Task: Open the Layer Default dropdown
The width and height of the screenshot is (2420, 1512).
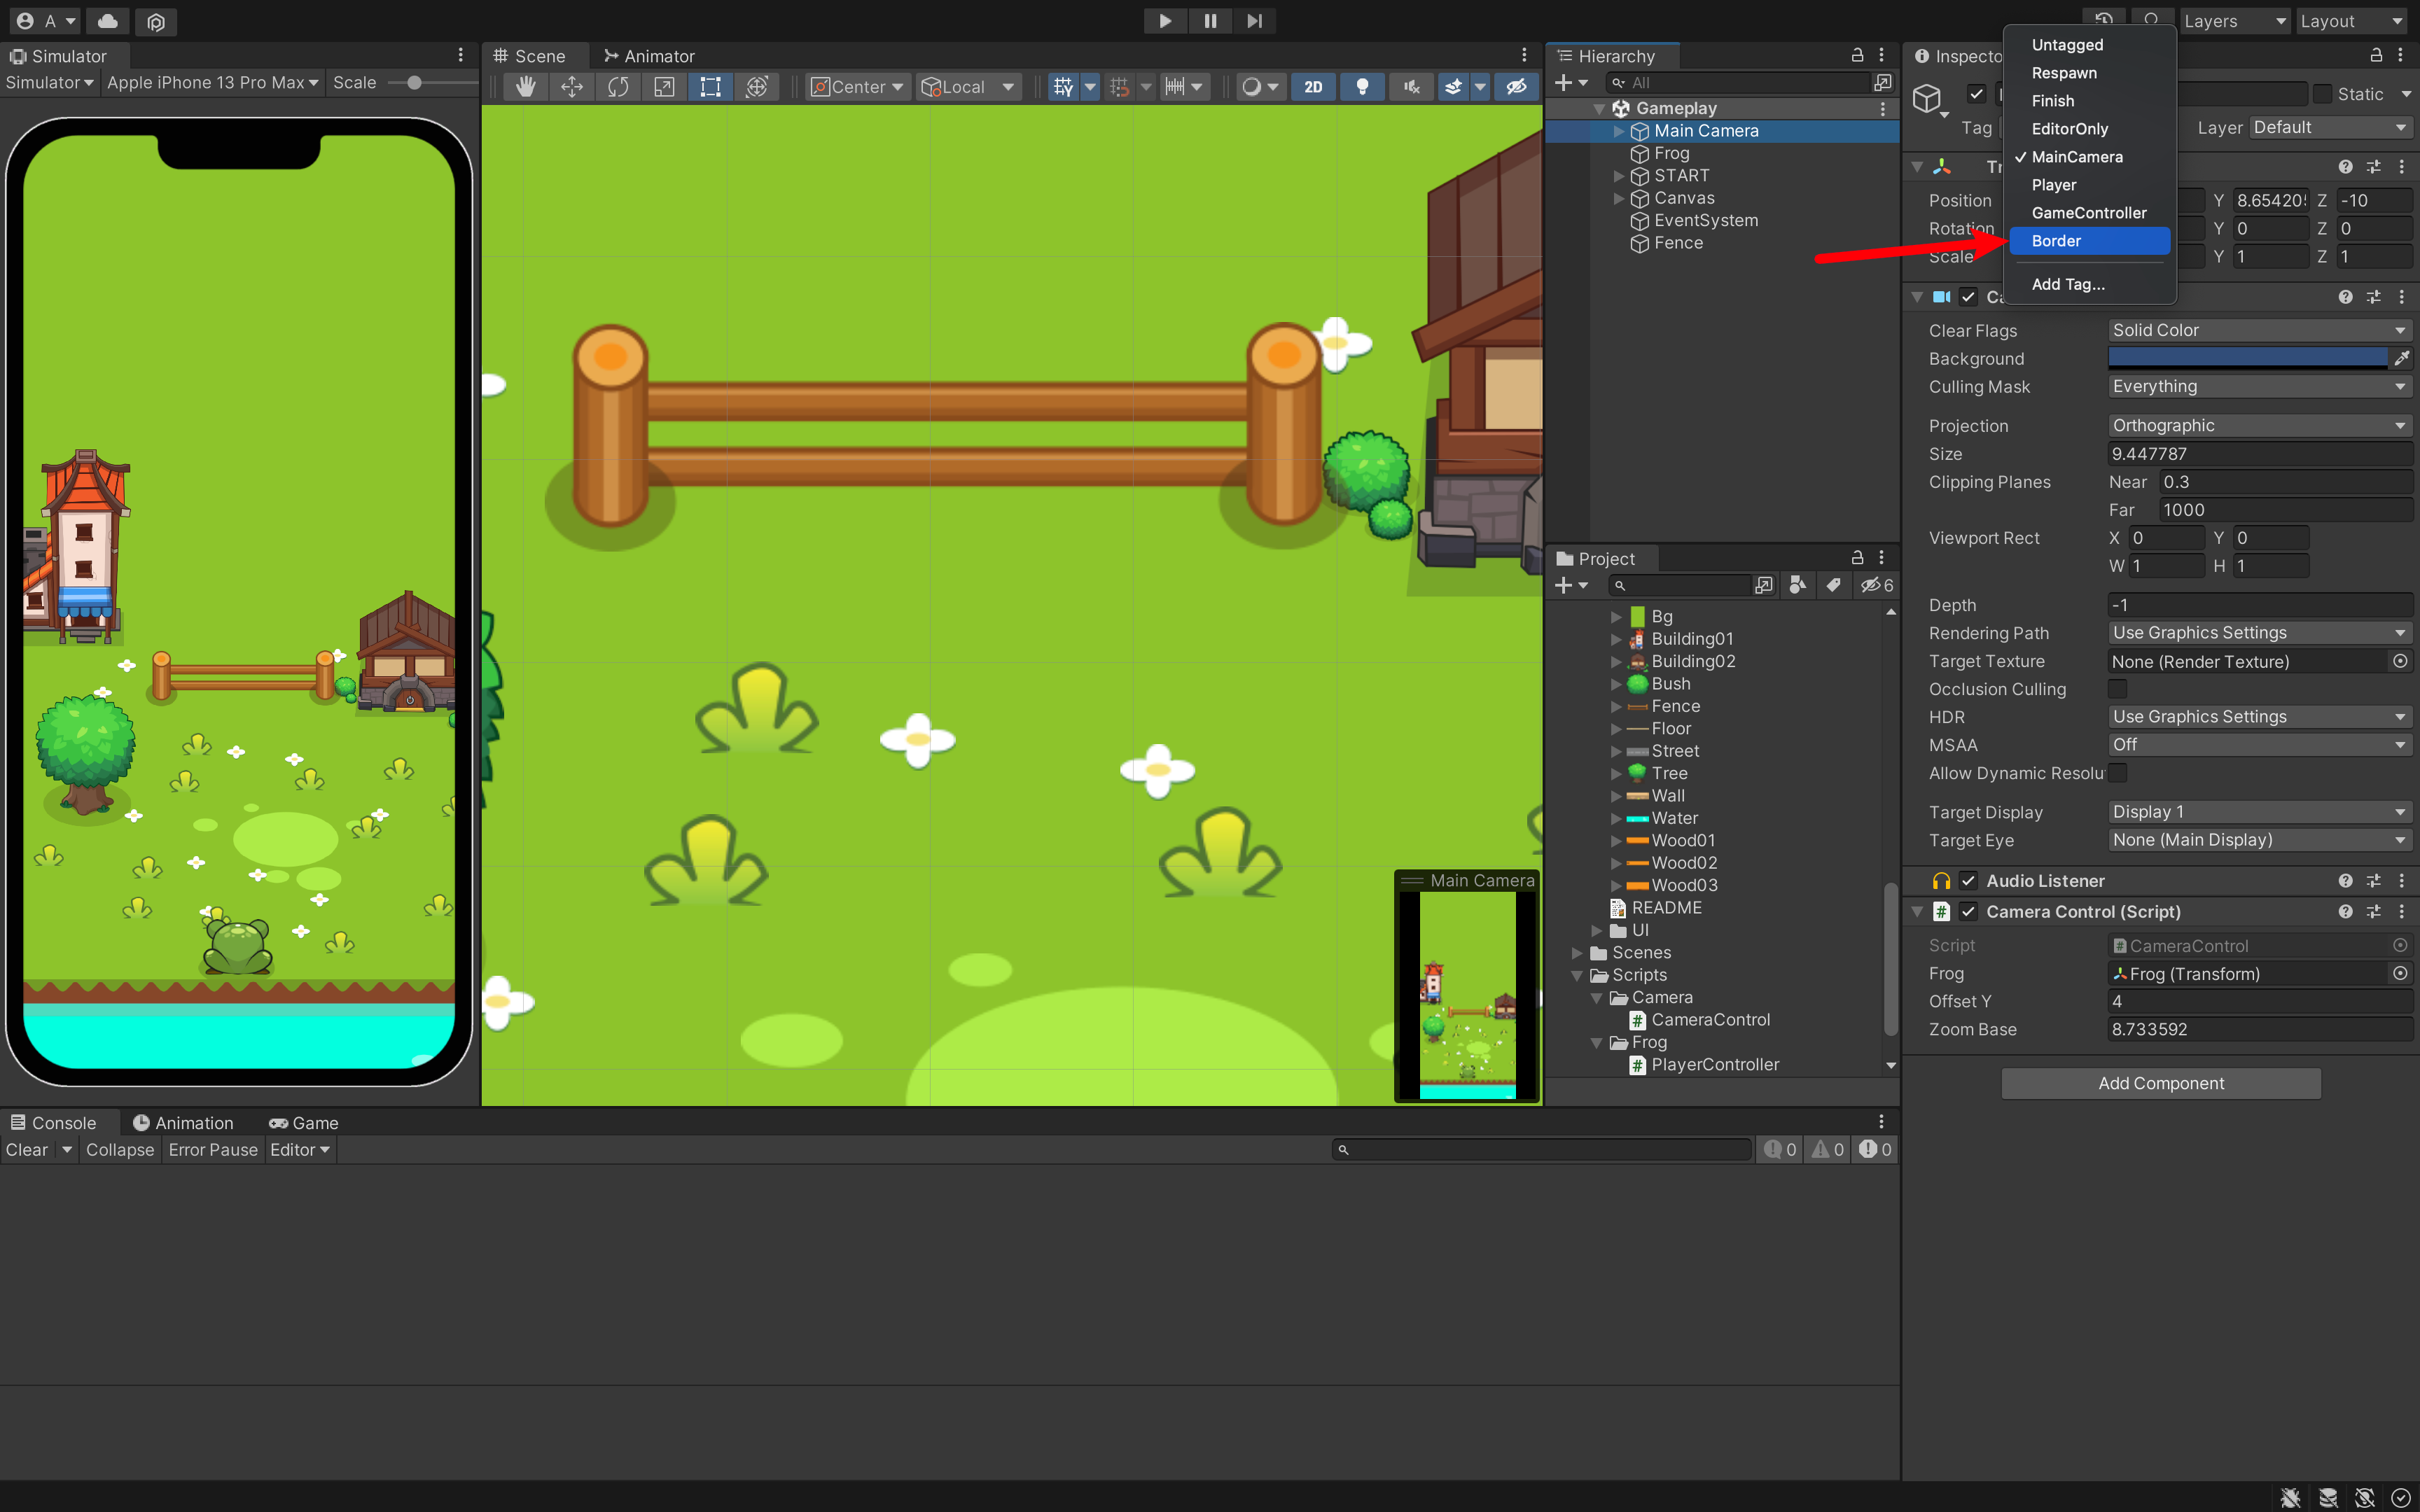Action: pos(2330,127)
